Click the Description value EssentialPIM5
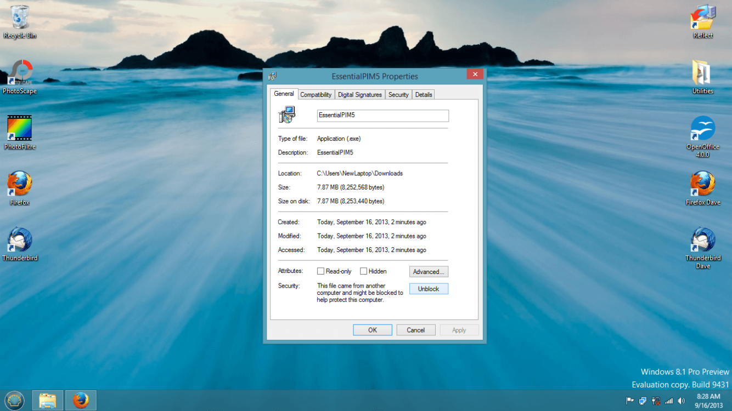Screen dimensions: 732x411 click(x=335, y=152)
